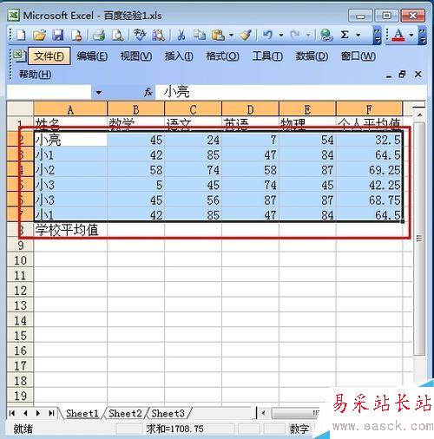Viewport: 434px width, 439px height.
Task: Copy selection with the Copy icon
Action: click(200, 36)
